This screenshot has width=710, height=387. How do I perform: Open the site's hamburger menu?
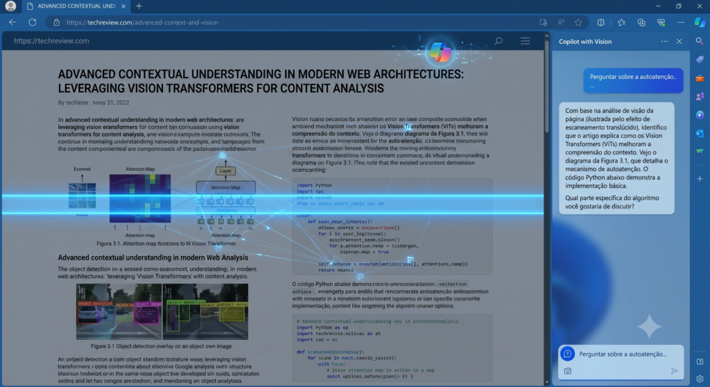coord(526,41)
